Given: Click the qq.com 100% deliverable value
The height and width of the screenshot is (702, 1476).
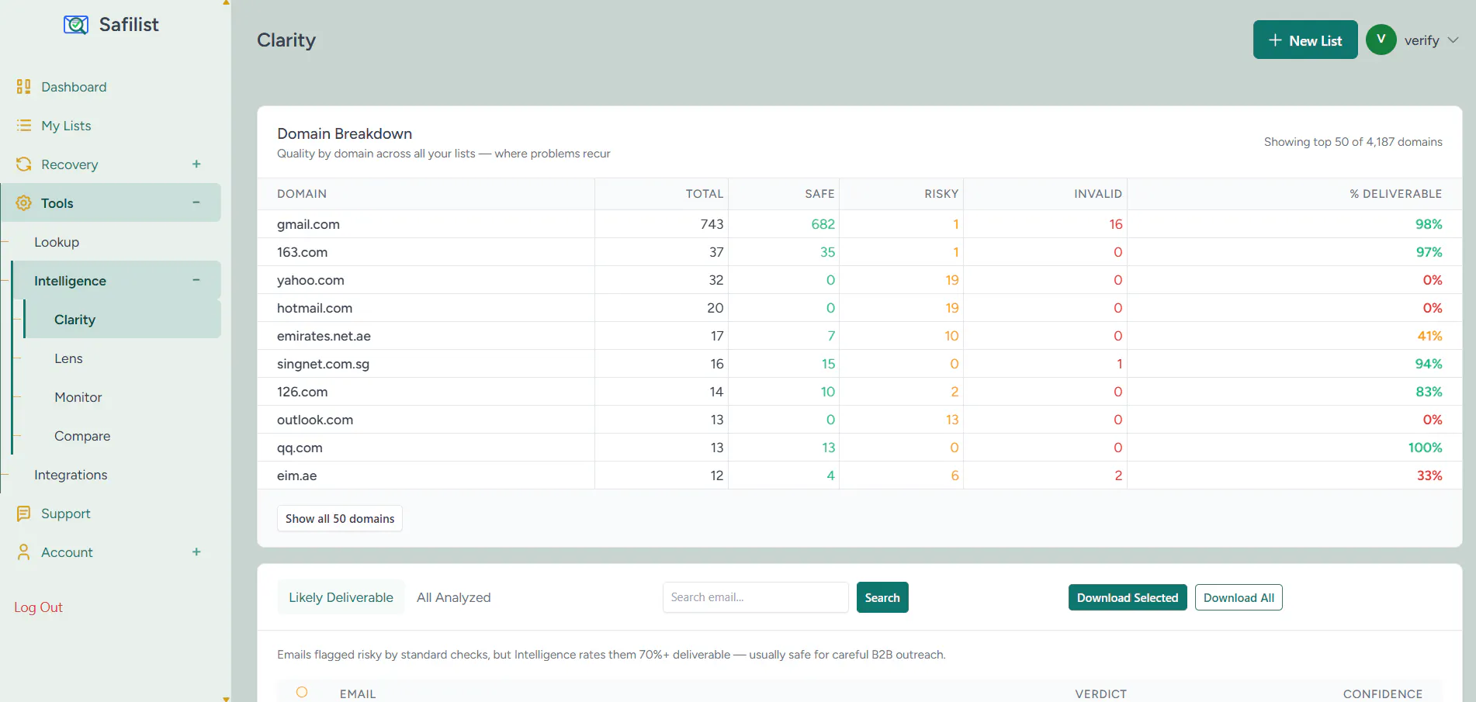Looking at the screenshot, I should (1425, 448).
